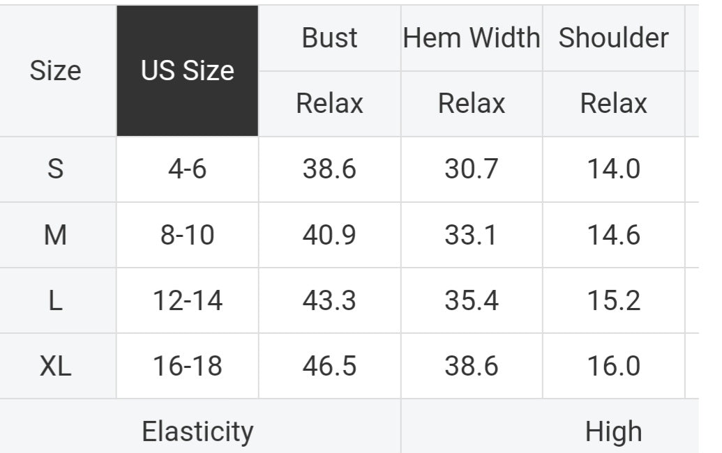Click Relax subheader under Shoulder
Screen dimensions: 722x453
click(x=613, y=103)
